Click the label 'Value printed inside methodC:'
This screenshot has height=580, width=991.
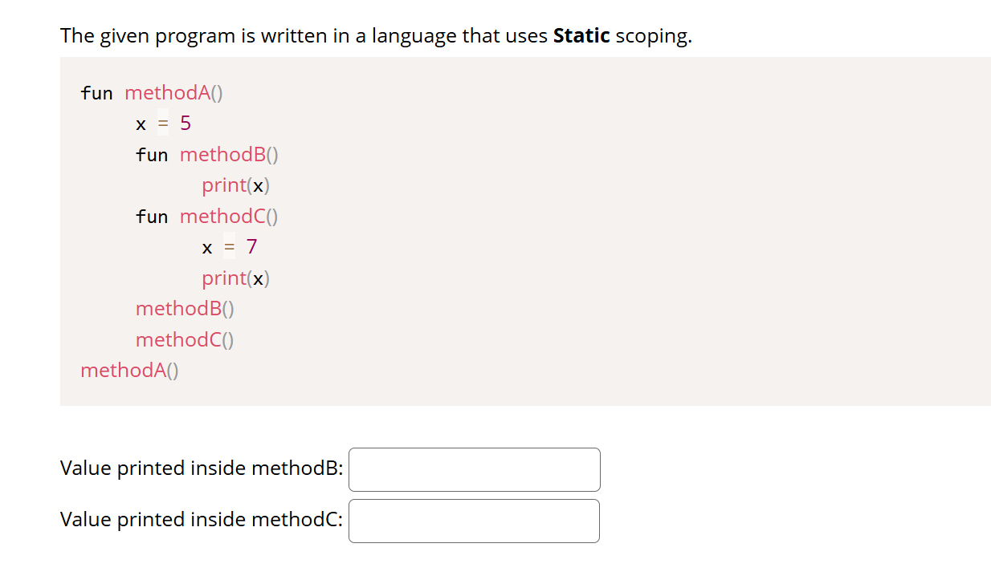click(x=201, y=519)
